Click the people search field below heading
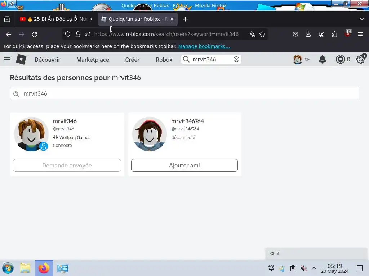Image resolution: width=369 pixels, height=276 pixels. 184,93
